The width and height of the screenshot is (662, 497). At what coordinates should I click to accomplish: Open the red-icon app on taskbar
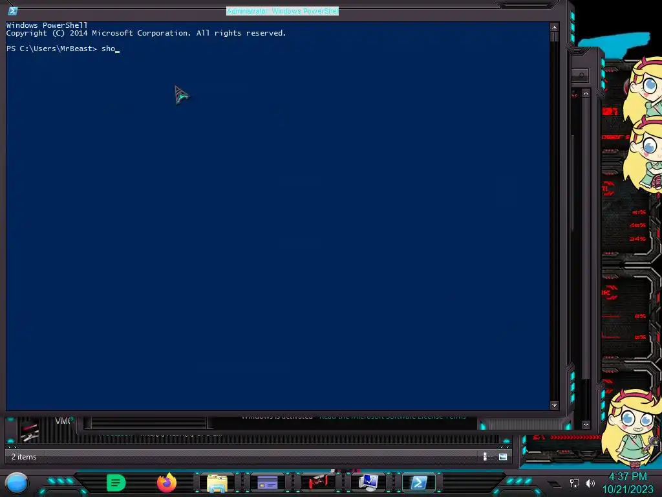coord(318,483)
